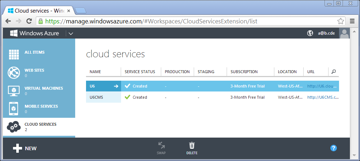
Task: Search the list with magnifier icon
Action: point(334,72)
